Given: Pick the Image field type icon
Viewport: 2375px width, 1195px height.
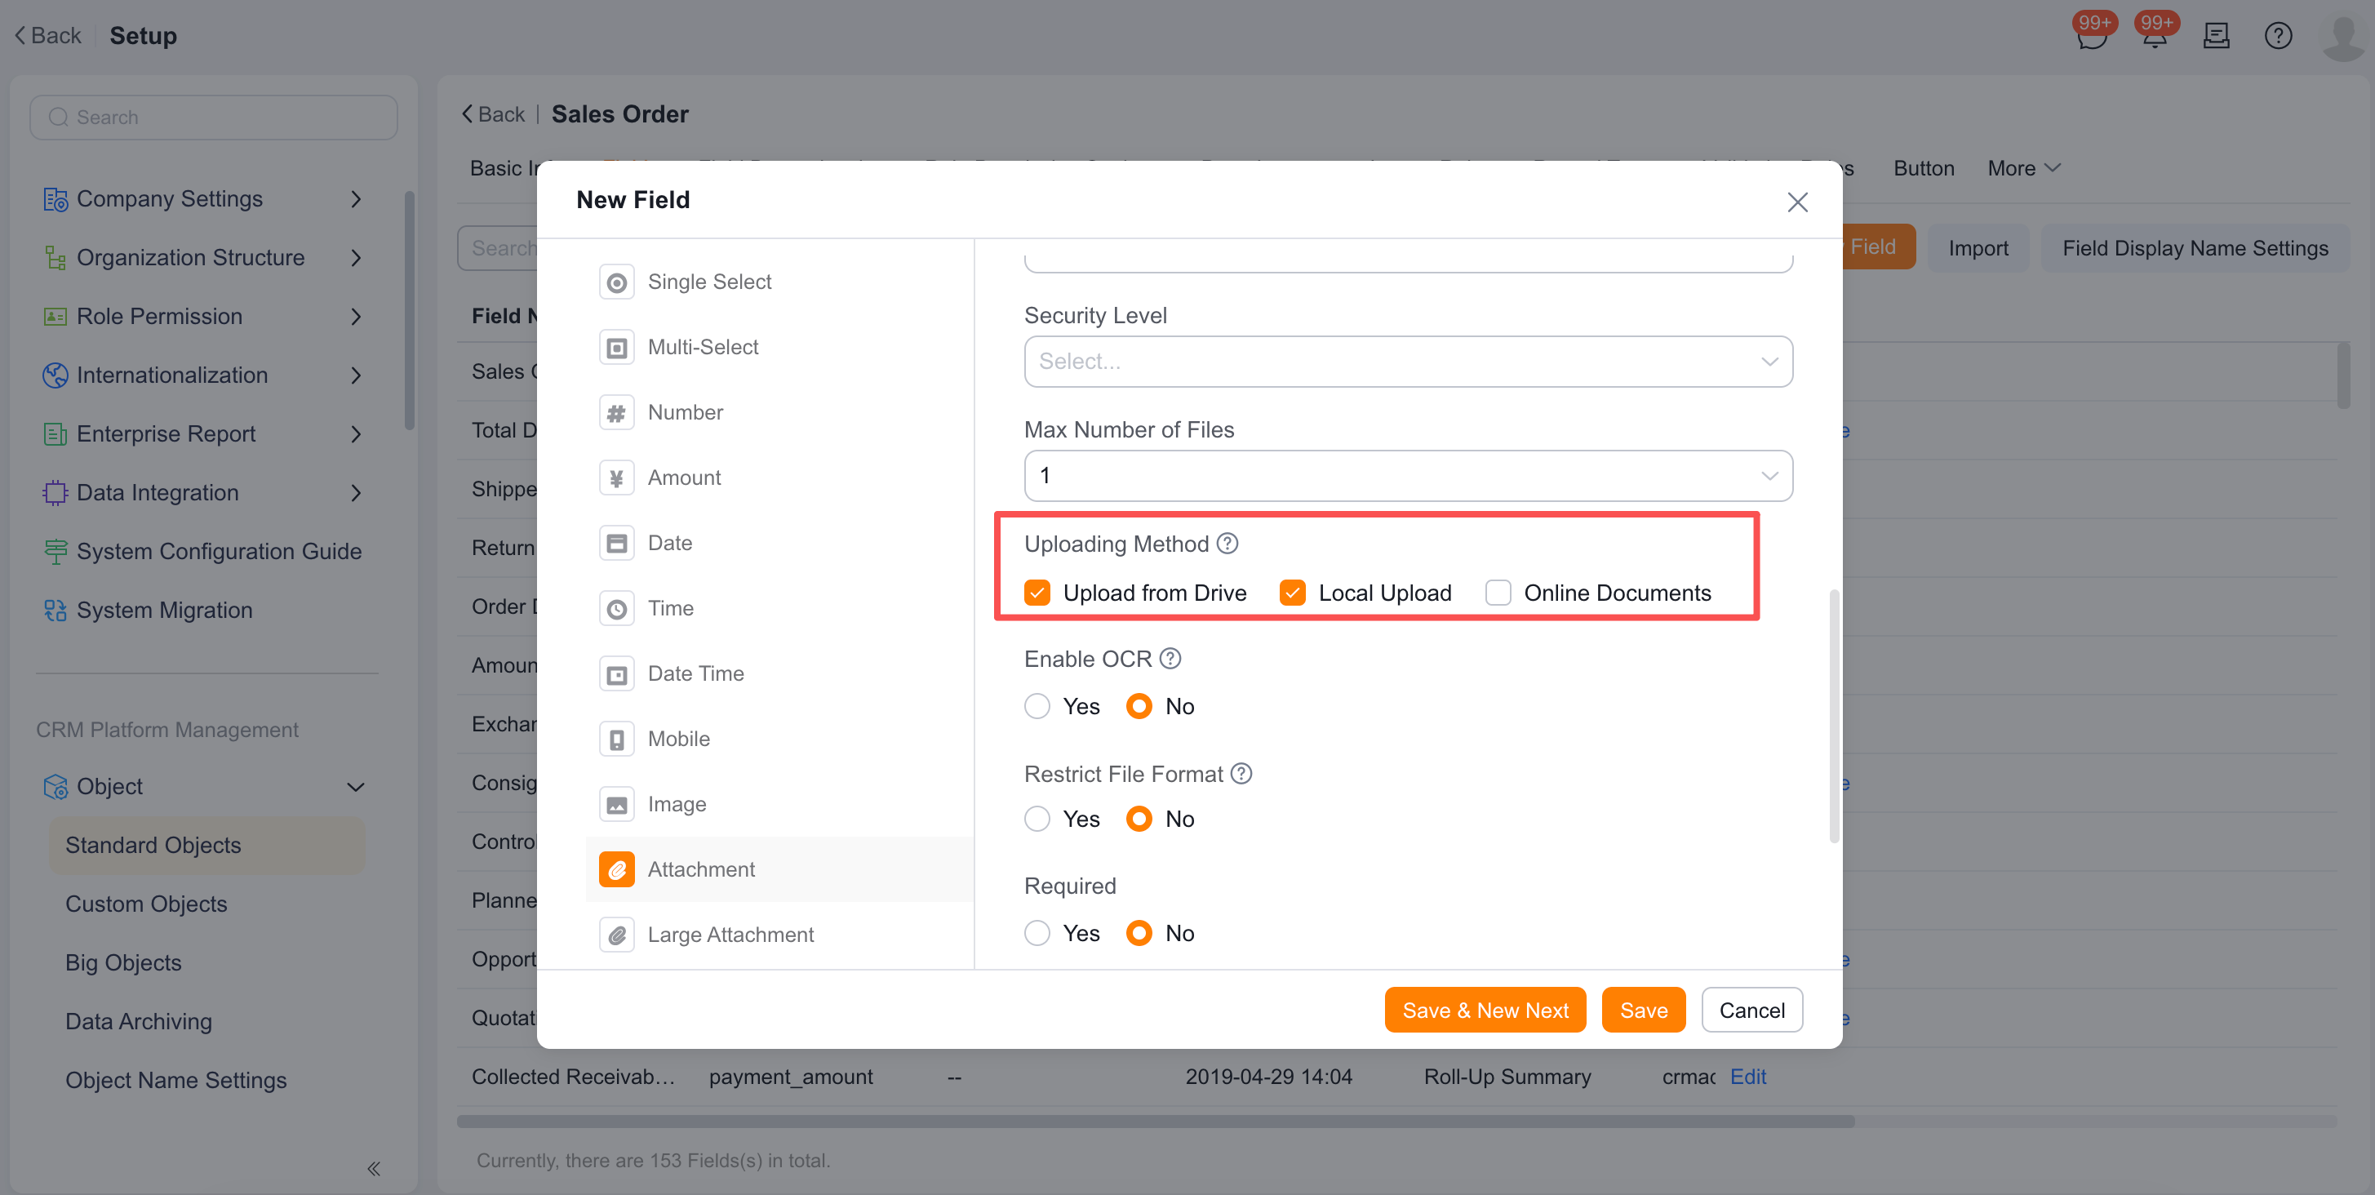Looking at the screenshot, I should (617, 804).
